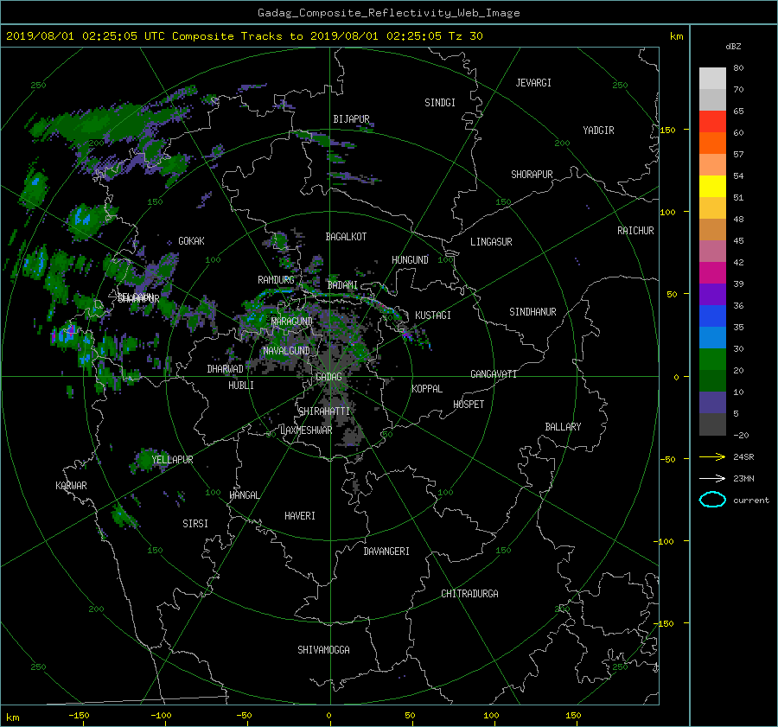Click the DHARWAD town label
The height and width of the screenshot is (727, 778).
225,369
